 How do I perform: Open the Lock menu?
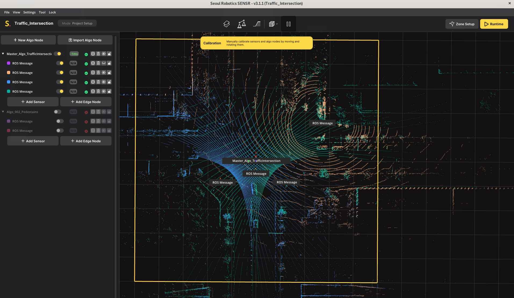point(52,12)
